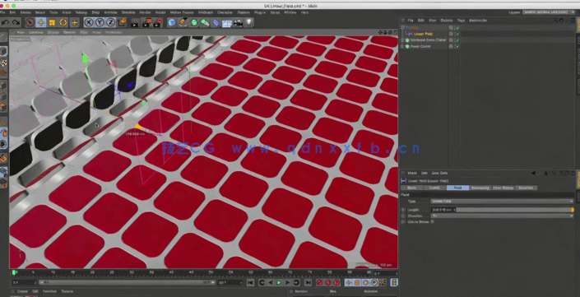The height and width of the screenshot is (297, 580).
Task: Activate the Rotate tool
Action: [x=63, y=22]
